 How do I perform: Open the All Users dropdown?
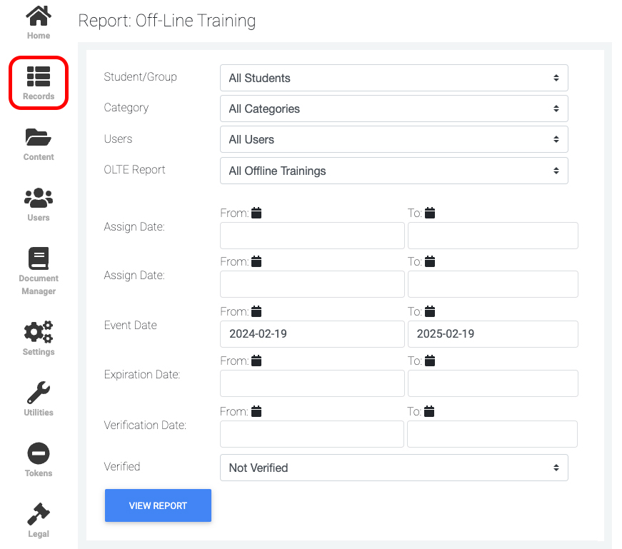394,139
